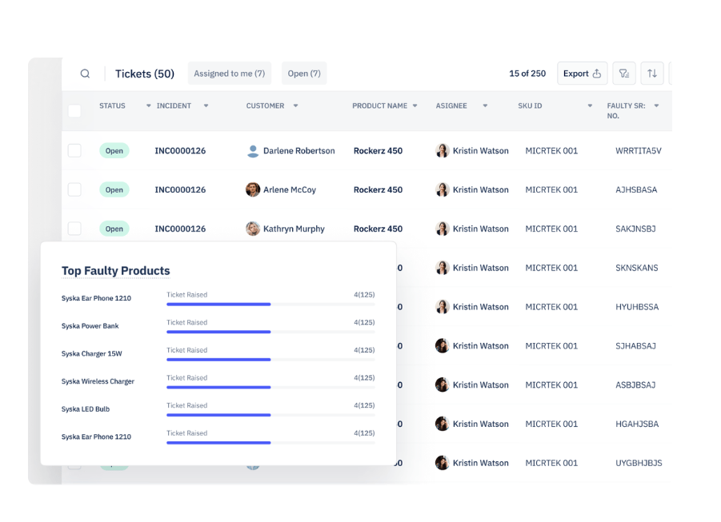Screen dimensions: 721x522
Task: Click progress bar for Syska Charger 15W
Action: pyautogui.click(x=270, y=360)
